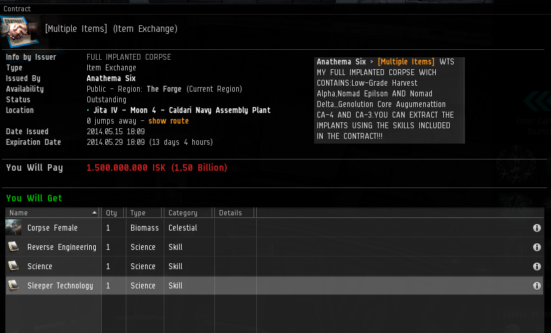Click the Science skillbook icon

[13, 266]
